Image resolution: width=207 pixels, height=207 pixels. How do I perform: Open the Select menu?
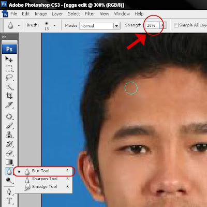[74, 14]
